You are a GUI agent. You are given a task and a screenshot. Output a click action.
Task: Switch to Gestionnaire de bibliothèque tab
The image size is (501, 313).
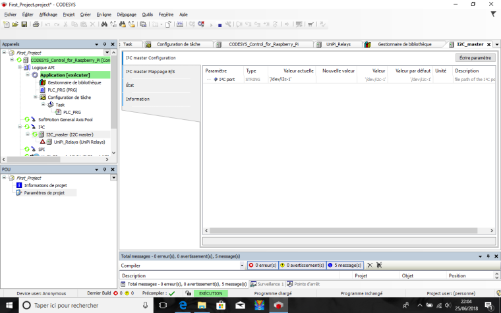point(405,44)
